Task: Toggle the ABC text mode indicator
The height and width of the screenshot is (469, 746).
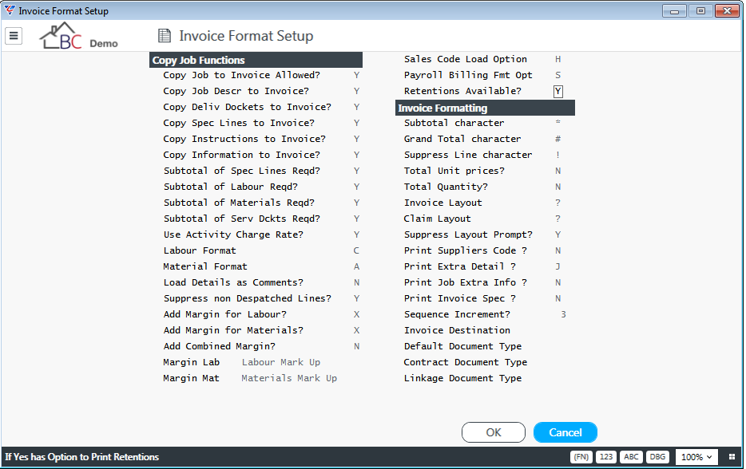Action: click(631, 457)
